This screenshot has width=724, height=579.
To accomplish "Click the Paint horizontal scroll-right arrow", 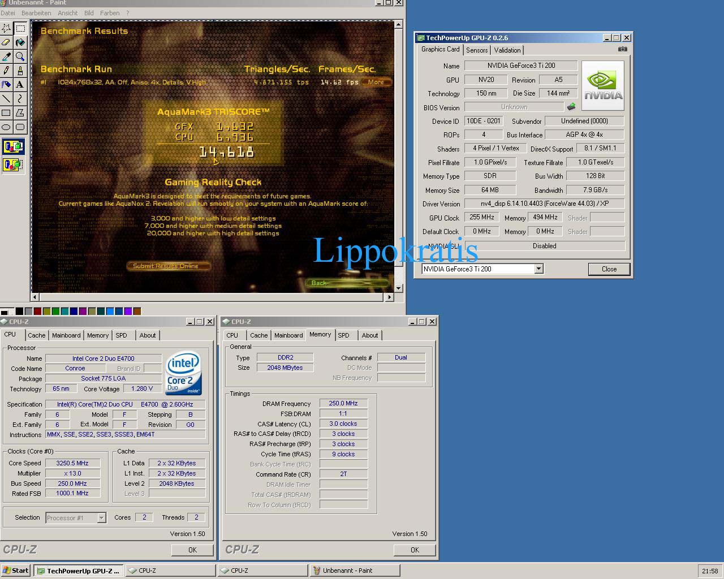I will point(389,296).
